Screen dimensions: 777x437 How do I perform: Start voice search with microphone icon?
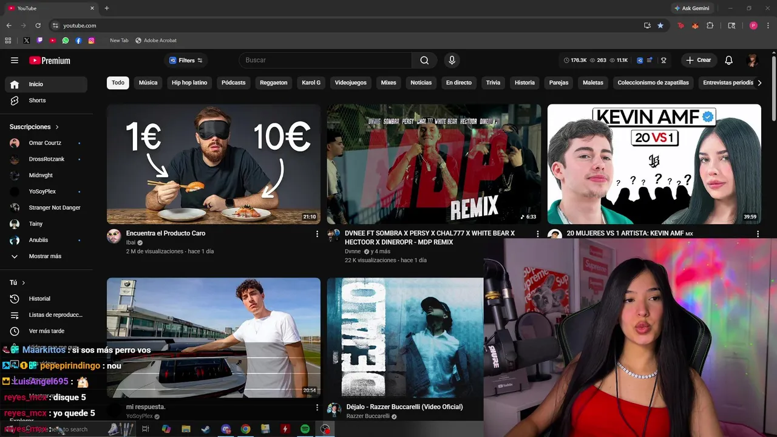coord(452,60)
